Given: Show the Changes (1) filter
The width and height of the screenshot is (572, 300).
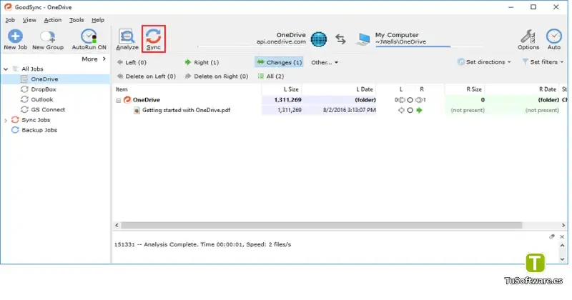Looking at the screenshot, I should coord(279,62).
